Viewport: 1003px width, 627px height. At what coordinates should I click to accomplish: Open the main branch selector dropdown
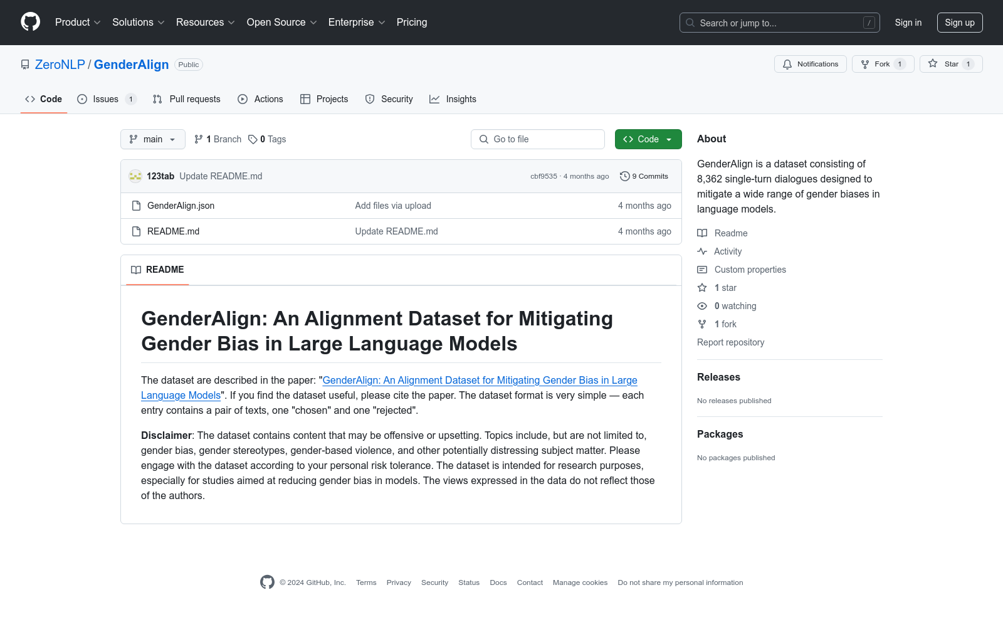(153, 139)
